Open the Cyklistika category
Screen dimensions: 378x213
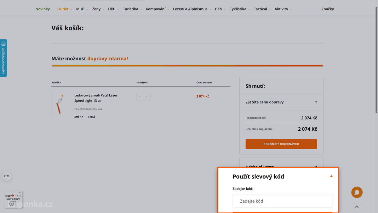tap(238, 9)
